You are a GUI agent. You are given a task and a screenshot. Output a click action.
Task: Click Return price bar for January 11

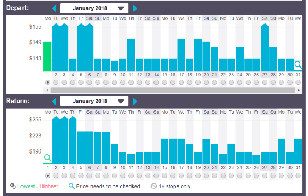pos(131,159)
